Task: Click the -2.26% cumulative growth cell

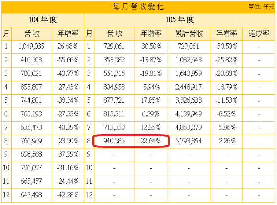Action: pyautogui.click(x=227, y=141)
